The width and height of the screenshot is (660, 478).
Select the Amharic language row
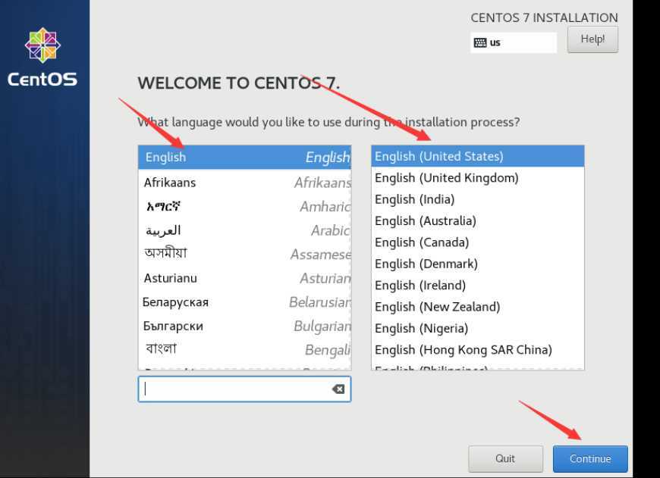coord(244,206)
